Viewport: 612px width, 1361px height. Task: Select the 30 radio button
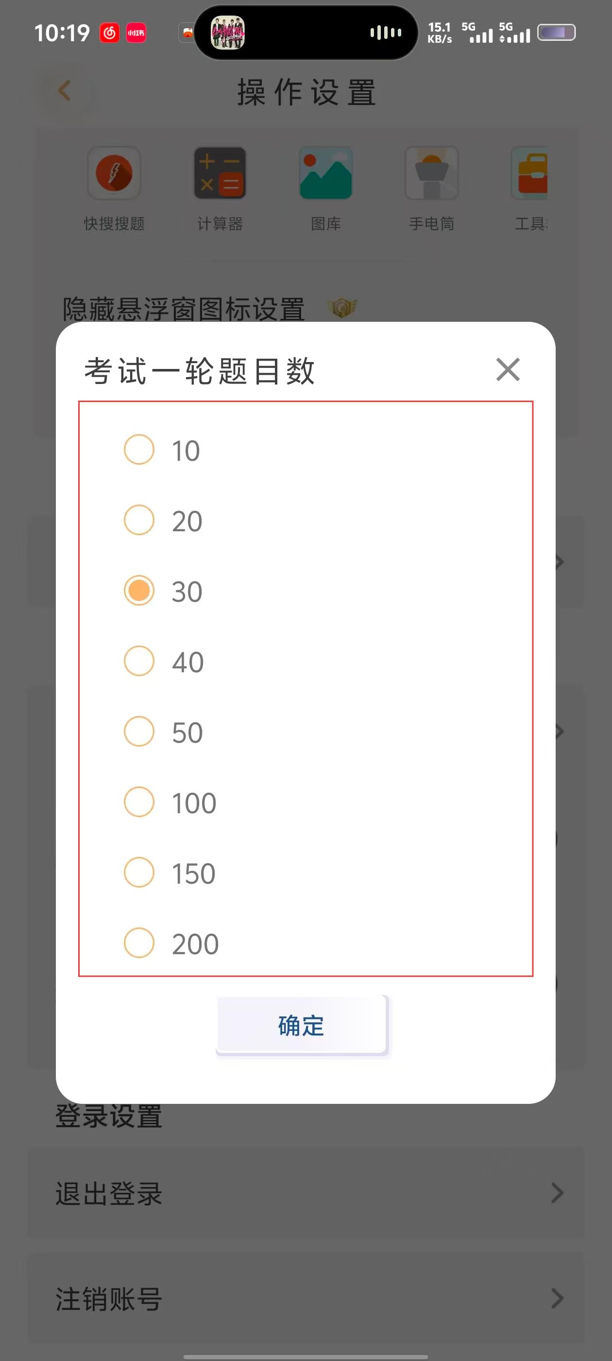tap(139, 591)
